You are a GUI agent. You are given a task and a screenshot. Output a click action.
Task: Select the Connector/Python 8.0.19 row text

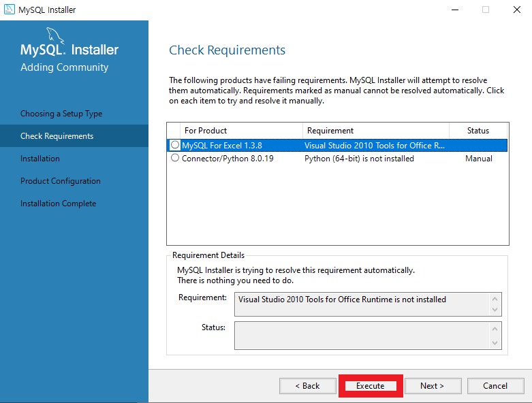228,159
